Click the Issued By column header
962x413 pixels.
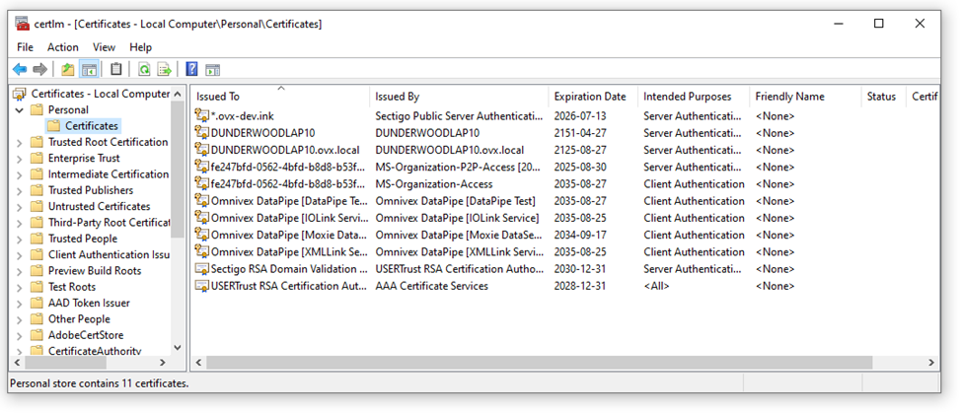[x=397, y=97]
